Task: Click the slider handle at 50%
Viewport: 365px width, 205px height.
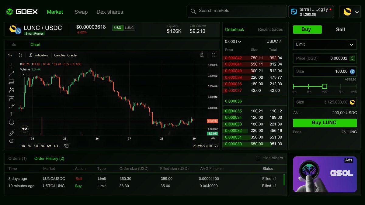Action: pyautogui.click(x=325, y=86)
